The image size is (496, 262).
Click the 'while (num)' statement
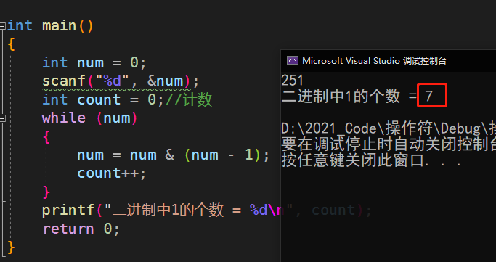point(89,118)
